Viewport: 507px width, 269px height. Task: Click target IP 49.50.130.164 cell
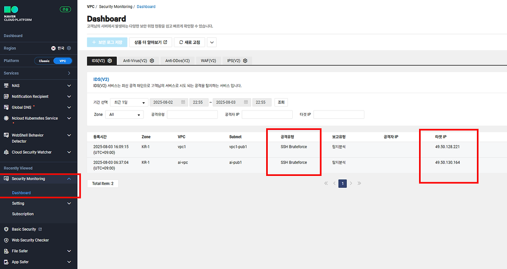coord(448,162)
